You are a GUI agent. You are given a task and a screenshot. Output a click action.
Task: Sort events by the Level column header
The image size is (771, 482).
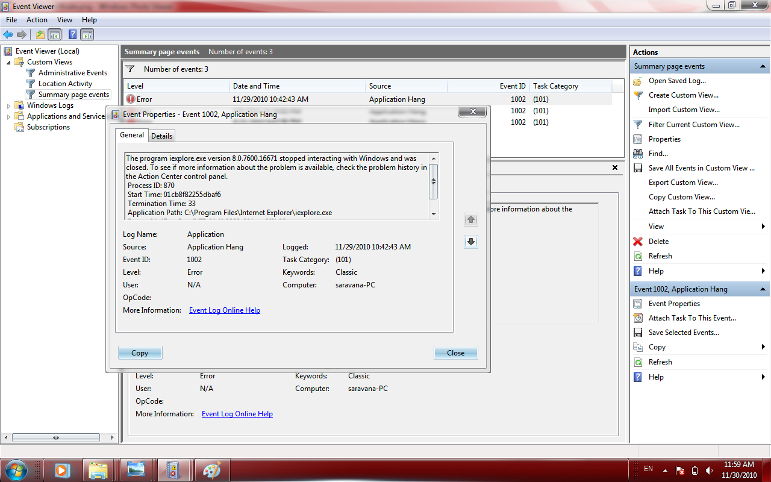tap(176, 86)
